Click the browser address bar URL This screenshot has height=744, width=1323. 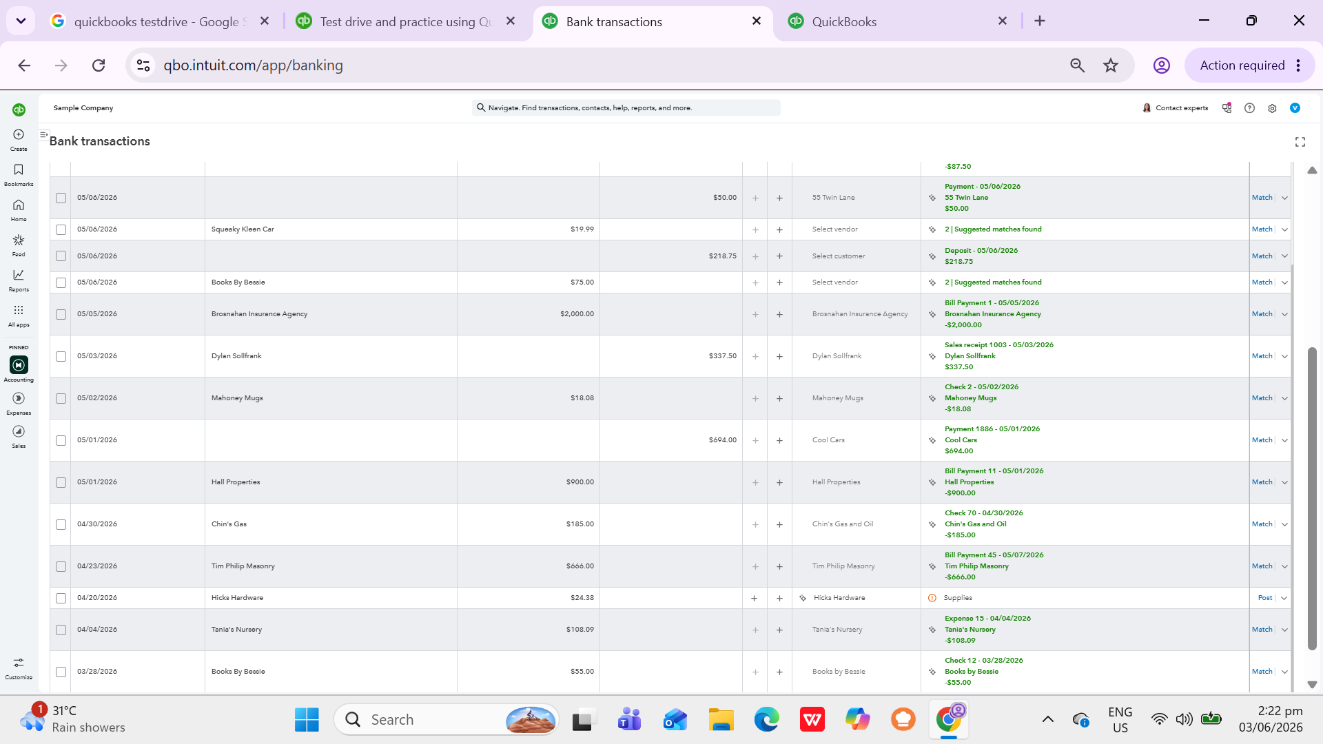click(253, 65)
